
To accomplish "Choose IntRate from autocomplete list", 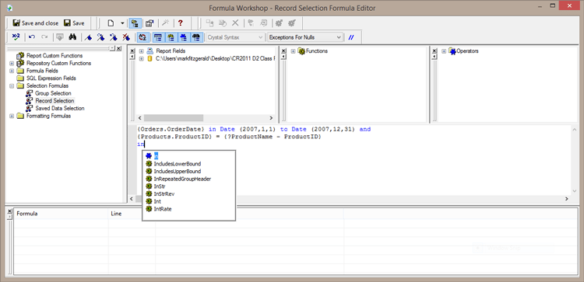I will pyautogui.click(x=163, y=209).
